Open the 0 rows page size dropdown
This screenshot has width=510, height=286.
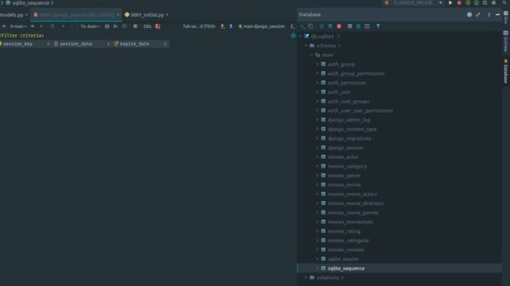tap(18, 26)
